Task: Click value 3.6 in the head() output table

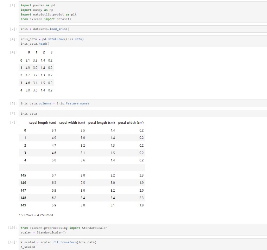Action: (x=35, y=90)
